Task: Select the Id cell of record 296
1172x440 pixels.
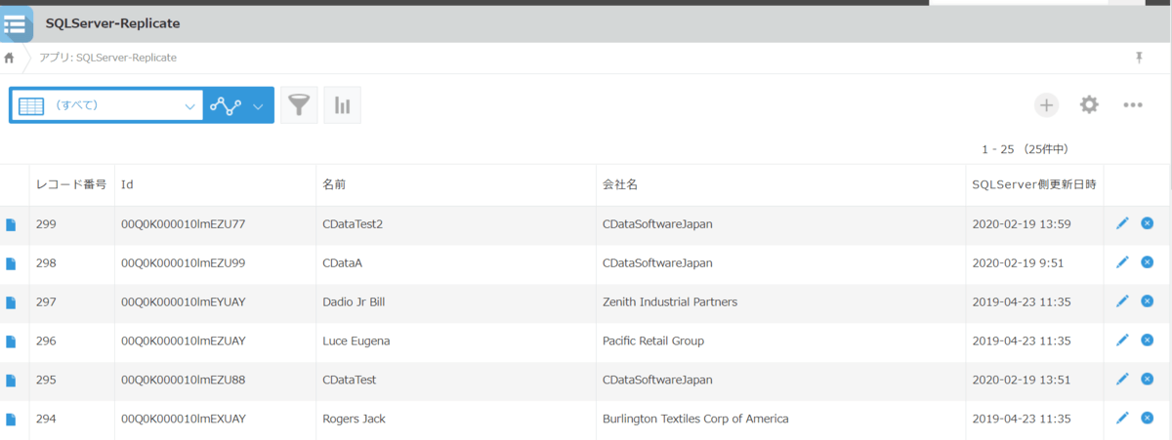Action: pos(183,341)
